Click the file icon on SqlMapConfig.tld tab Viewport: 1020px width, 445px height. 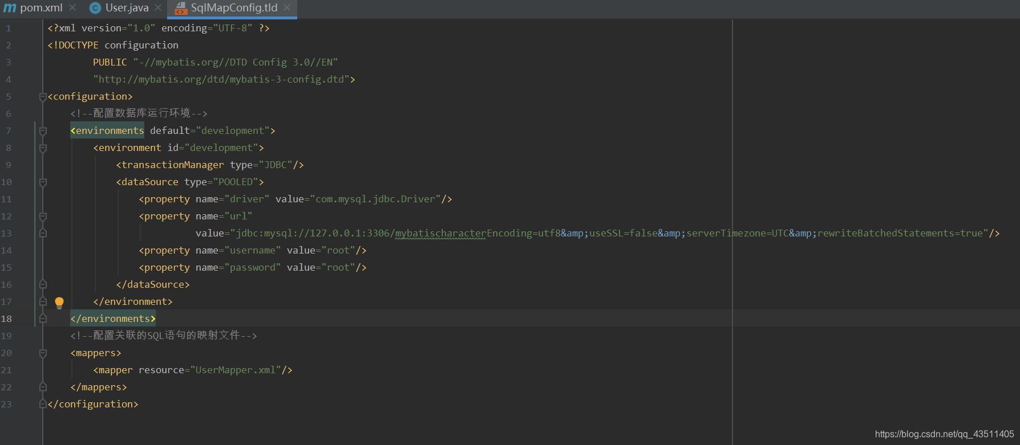180,8
